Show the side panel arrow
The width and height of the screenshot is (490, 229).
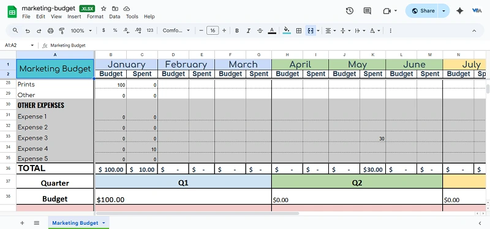(x=480, y=223)
